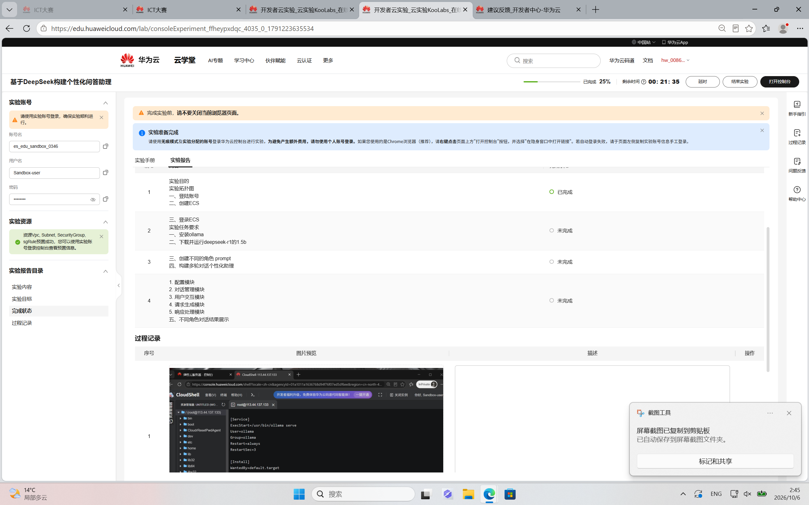809x505 pixels.
Task: Open Microsoft Store from taskbar
Action: click(x=510, y=494)
